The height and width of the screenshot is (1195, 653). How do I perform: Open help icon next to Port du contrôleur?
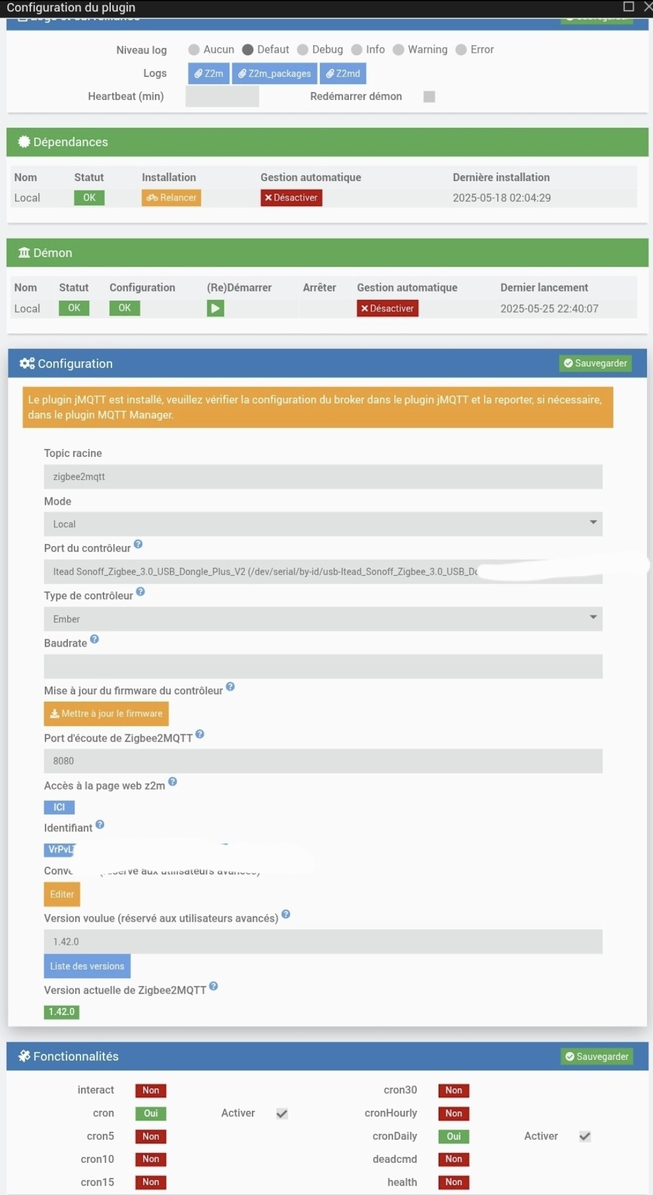click(138, 544)
